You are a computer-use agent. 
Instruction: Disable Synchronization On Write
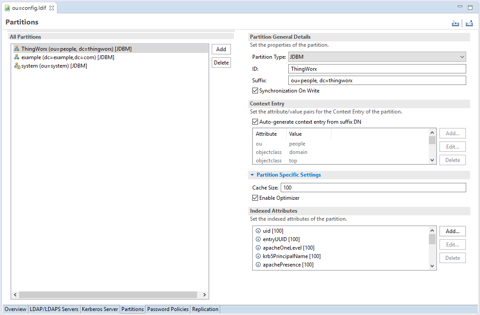(255, 90)
